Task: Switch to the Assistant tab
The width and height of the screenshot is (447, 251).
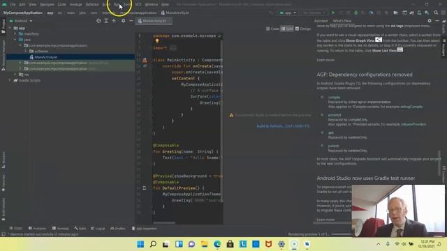Action: click(321, 21)
